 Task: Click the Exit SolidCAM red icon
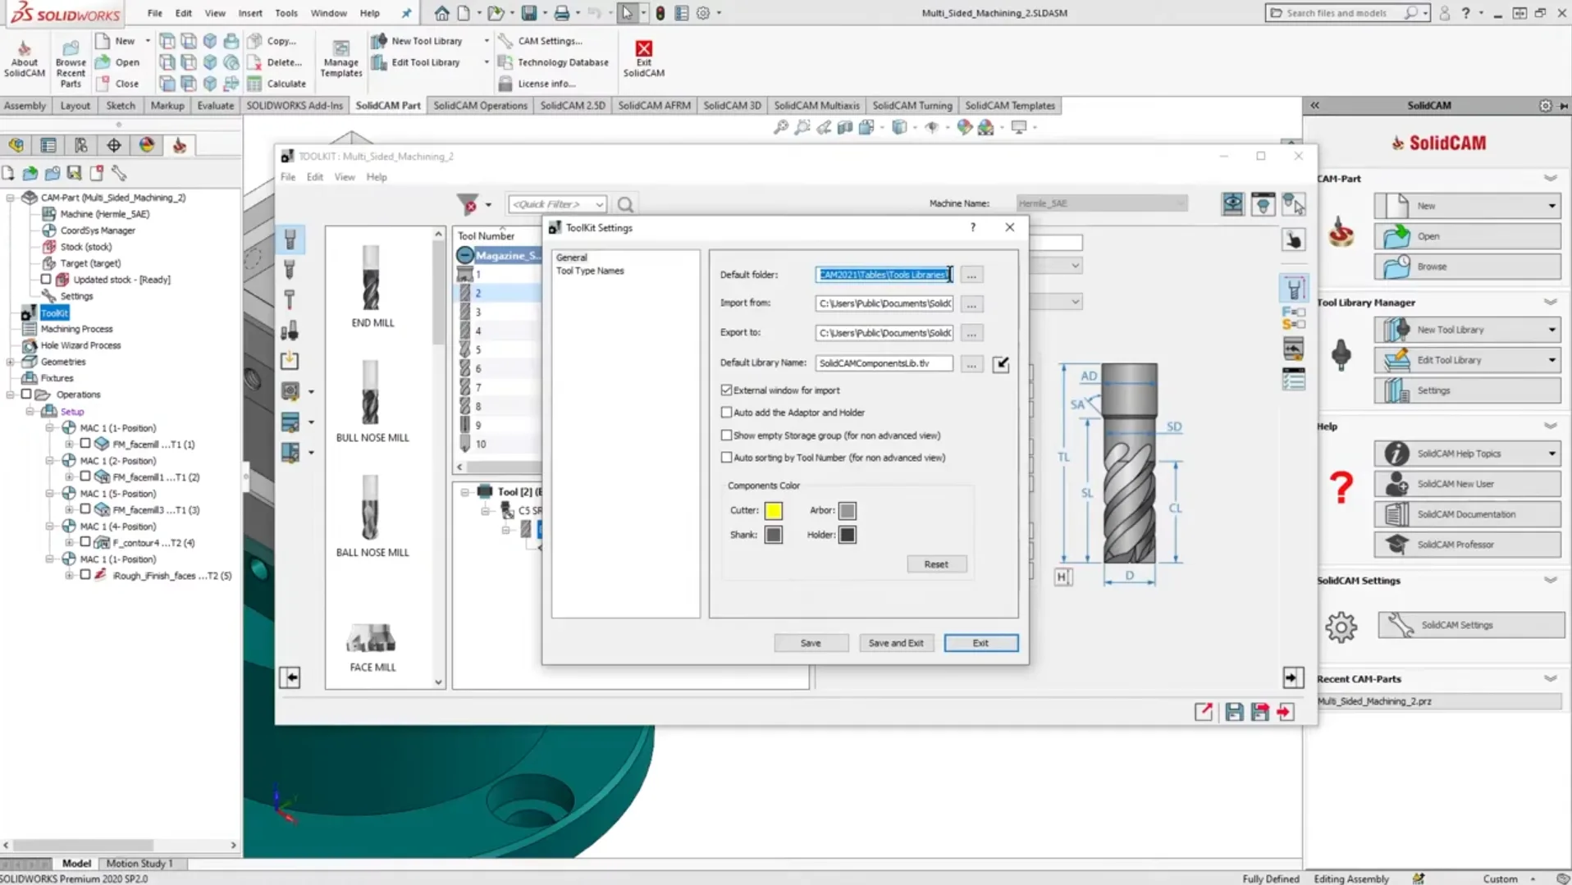click(x=643, y=49)
